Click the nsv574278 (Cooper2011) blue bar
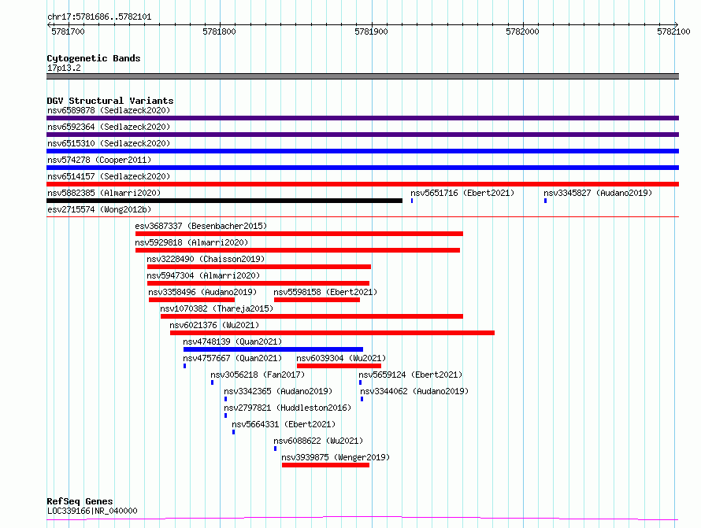701x528 pixels. 362,168
